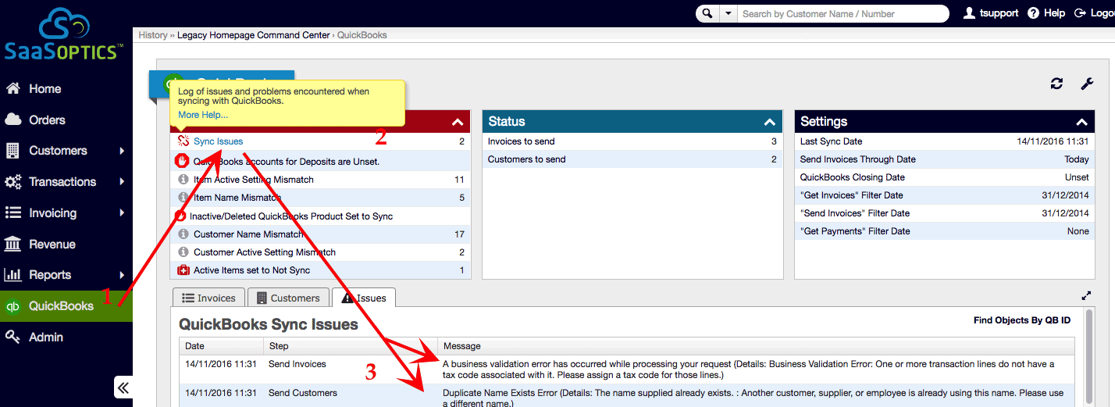The image size is (1115, 407).
Task: Click the Transactions gears icon
Action: 13,182
